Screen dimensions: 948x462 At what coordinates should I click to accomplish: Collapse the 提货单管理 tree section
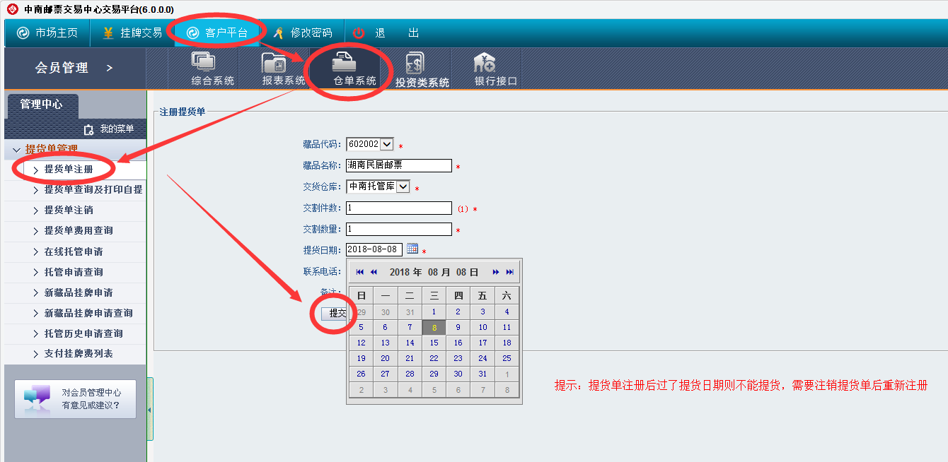click(17, 150)
